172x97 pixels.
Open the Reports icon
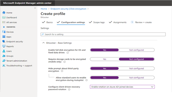click(4, 46)
